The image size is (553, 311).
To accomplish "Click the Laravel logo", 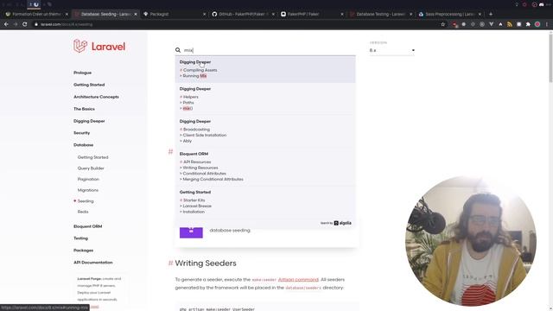I will tap(99, 46).
